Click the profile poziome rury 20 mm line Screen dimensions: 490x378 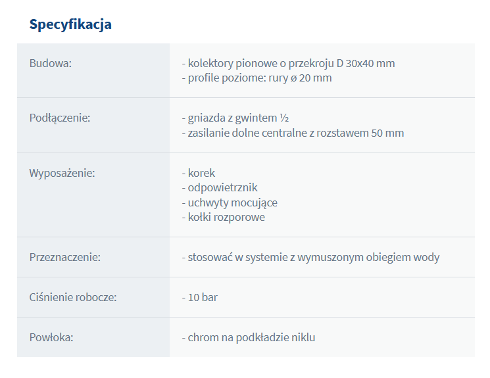point(257,78)
